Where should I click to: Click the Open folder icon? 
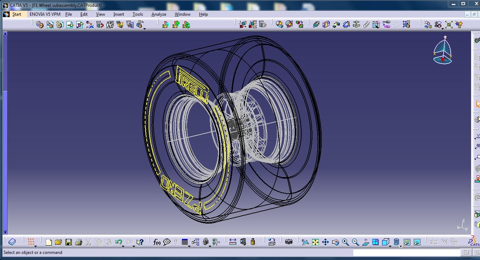[x=59, y=242]
